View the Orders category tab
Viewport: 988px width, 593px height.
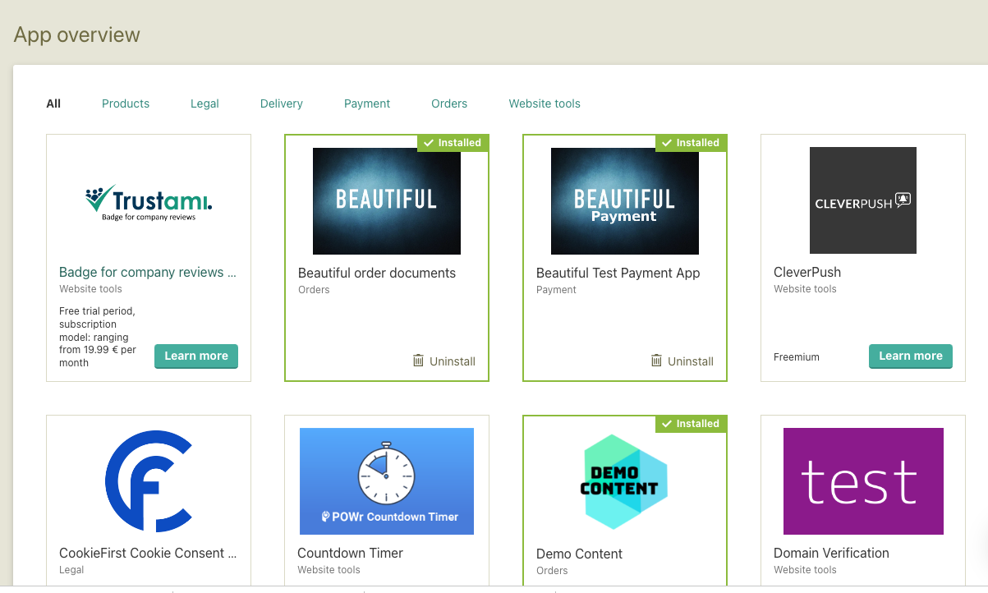pyautogui.click(x=449, y=103)
